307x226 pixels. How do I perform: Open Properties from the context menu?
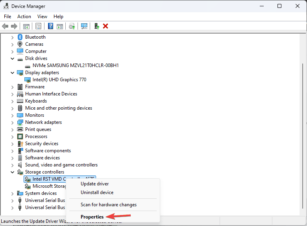(x=113, y=217)
